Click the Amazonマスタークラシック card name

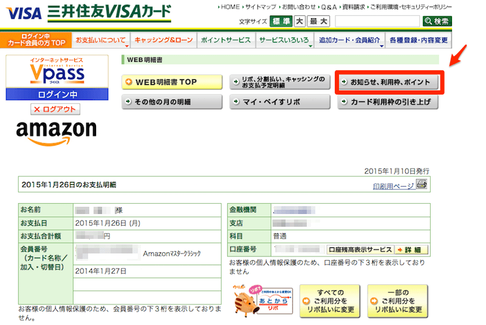tap(172, 253)
